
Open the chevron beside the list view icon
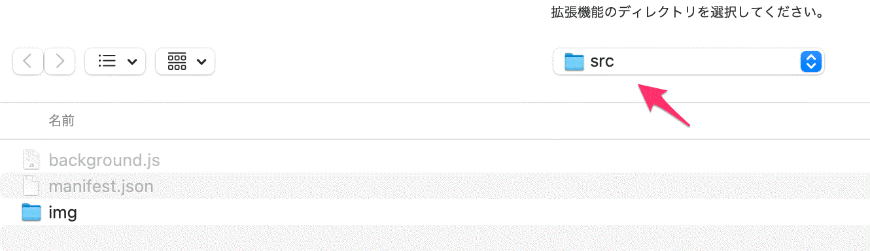(x=132, y=62)
